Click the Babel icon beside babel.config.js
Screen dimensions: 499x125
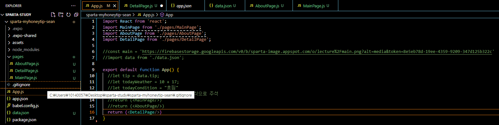pyautogui.click(x=9, y=106)
